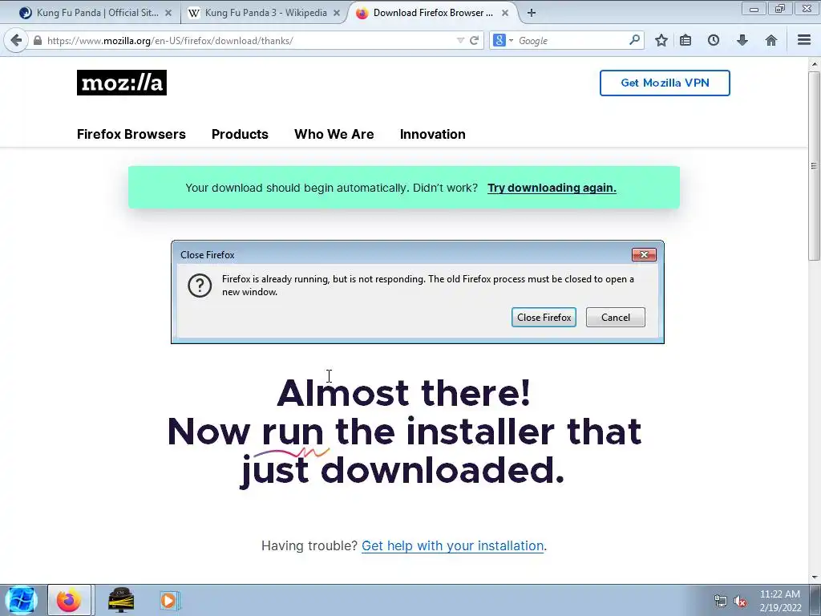
Task: Go back with the browser back arrow
Action: tap(16, 40)
